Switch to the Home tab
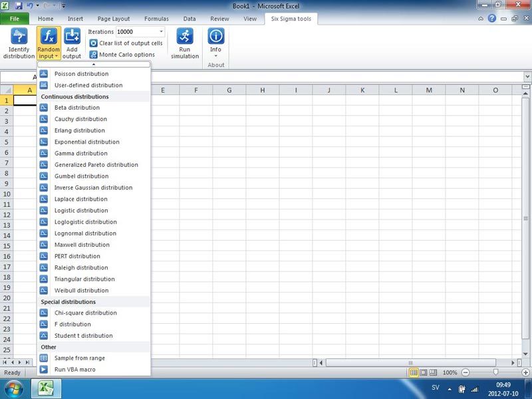 coord(45,19)
